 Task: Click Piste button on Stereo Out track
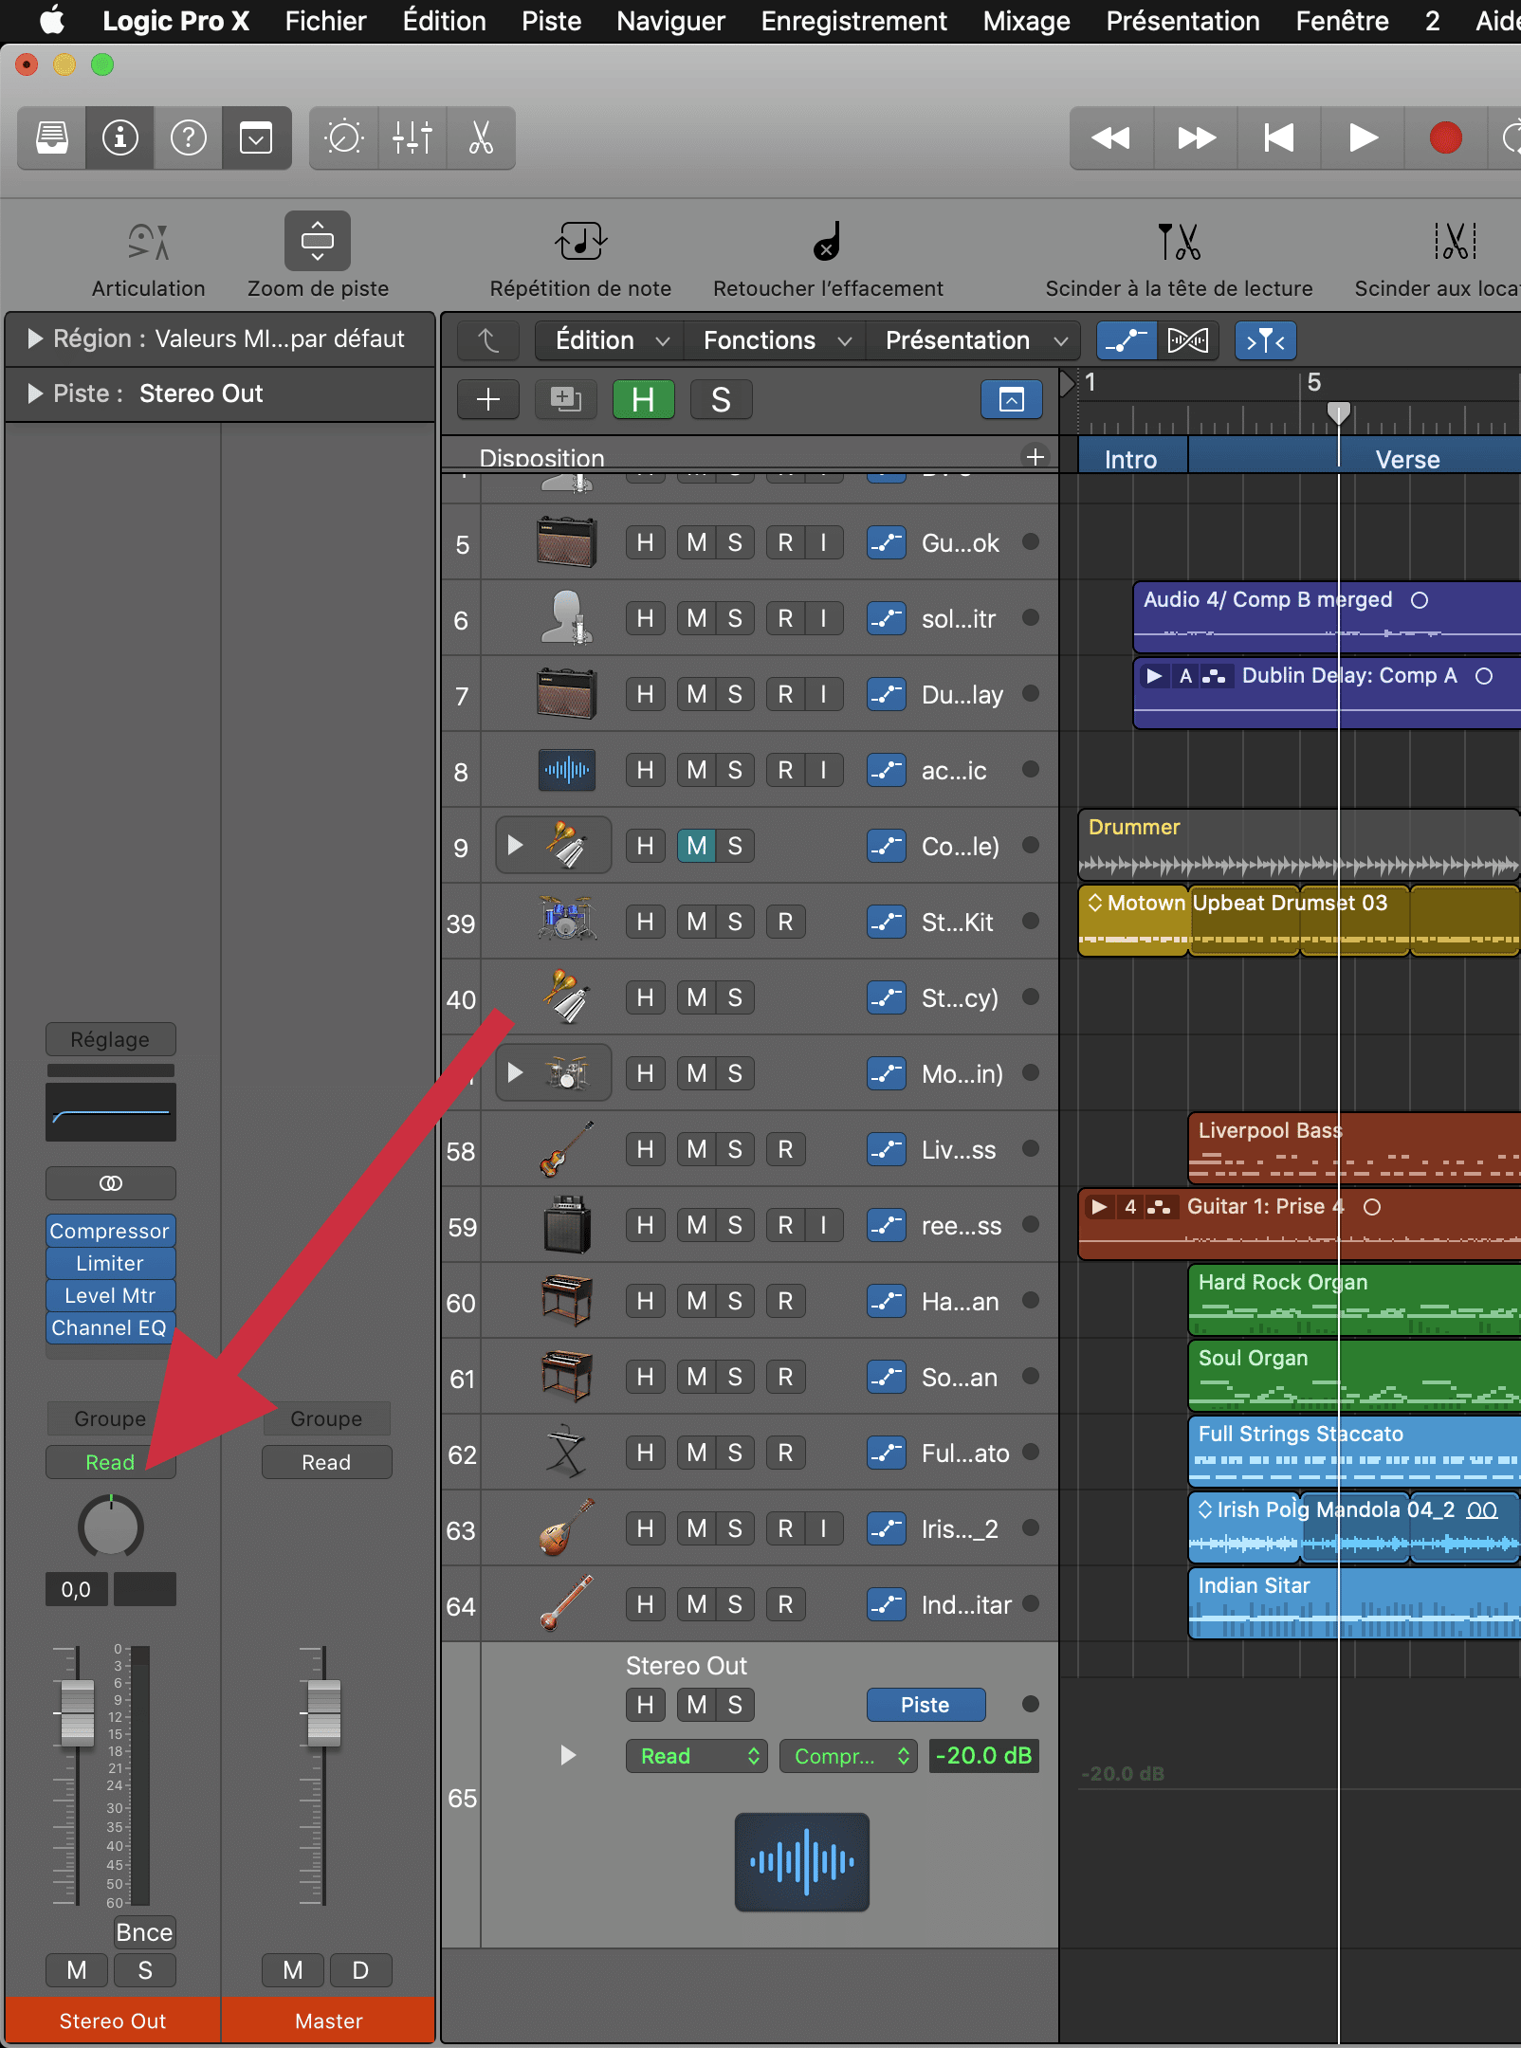coord(925,1705)
